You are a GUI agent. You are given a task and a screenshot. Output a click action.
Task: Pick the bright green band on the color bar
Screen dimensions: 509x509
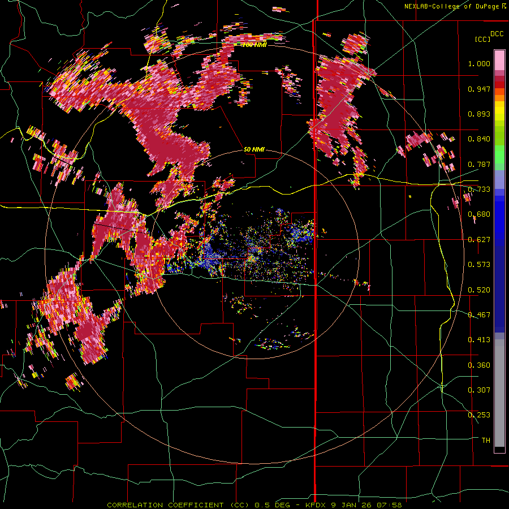click(499, 154)
